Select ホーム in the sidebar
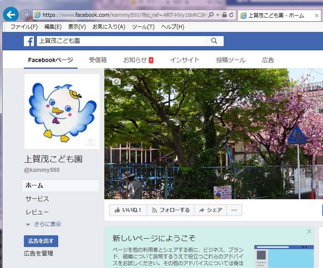The image size is (323, 268). click(61, 186)
